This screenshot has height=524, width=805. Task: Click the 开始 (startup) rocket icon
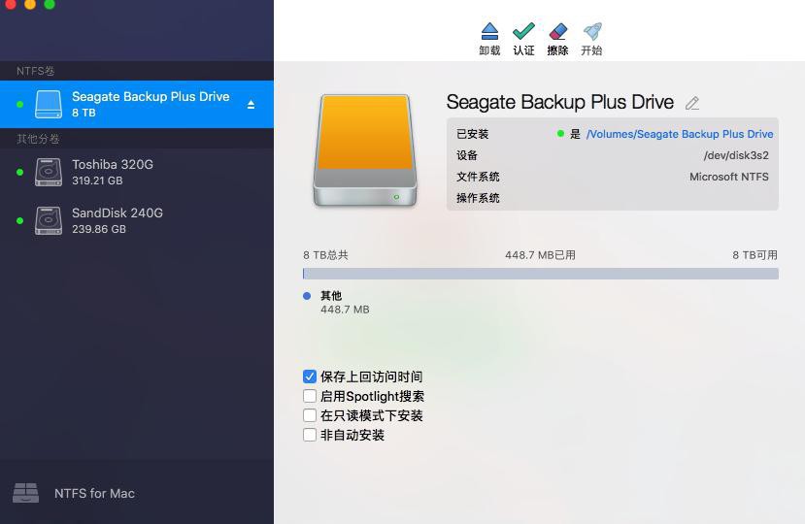coord(592,31)
